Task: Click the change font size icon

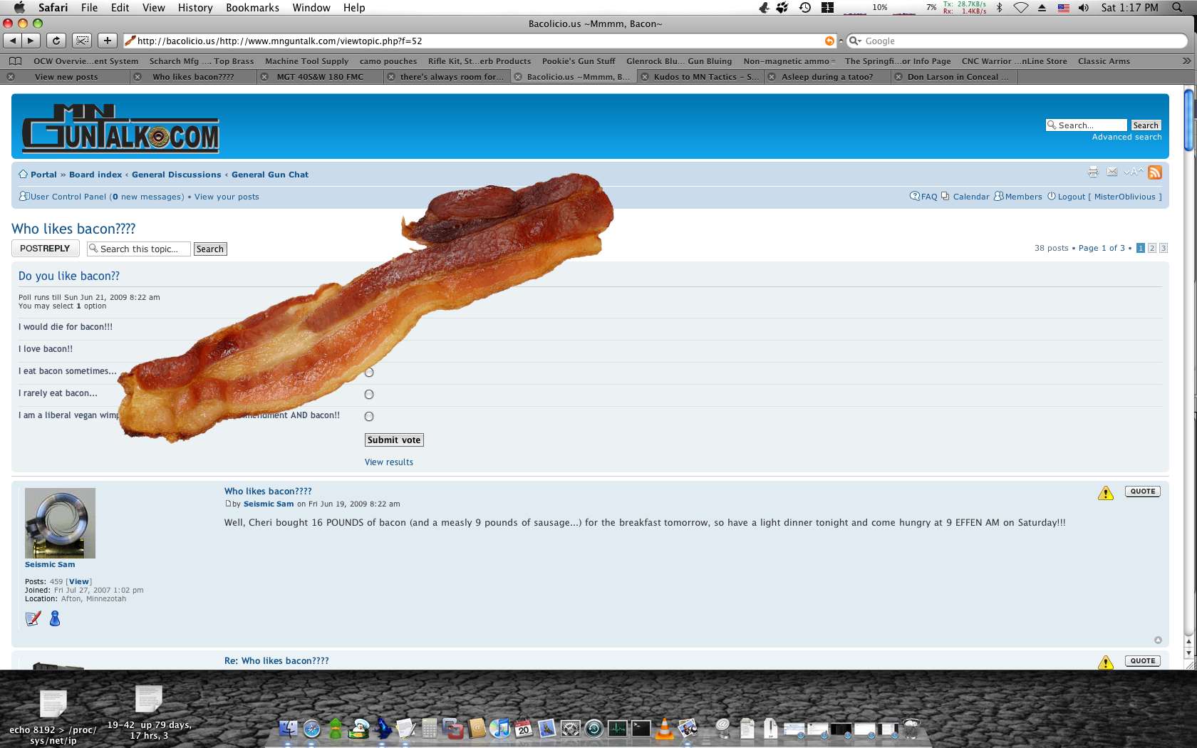Action: click(x=1133, y=172)
